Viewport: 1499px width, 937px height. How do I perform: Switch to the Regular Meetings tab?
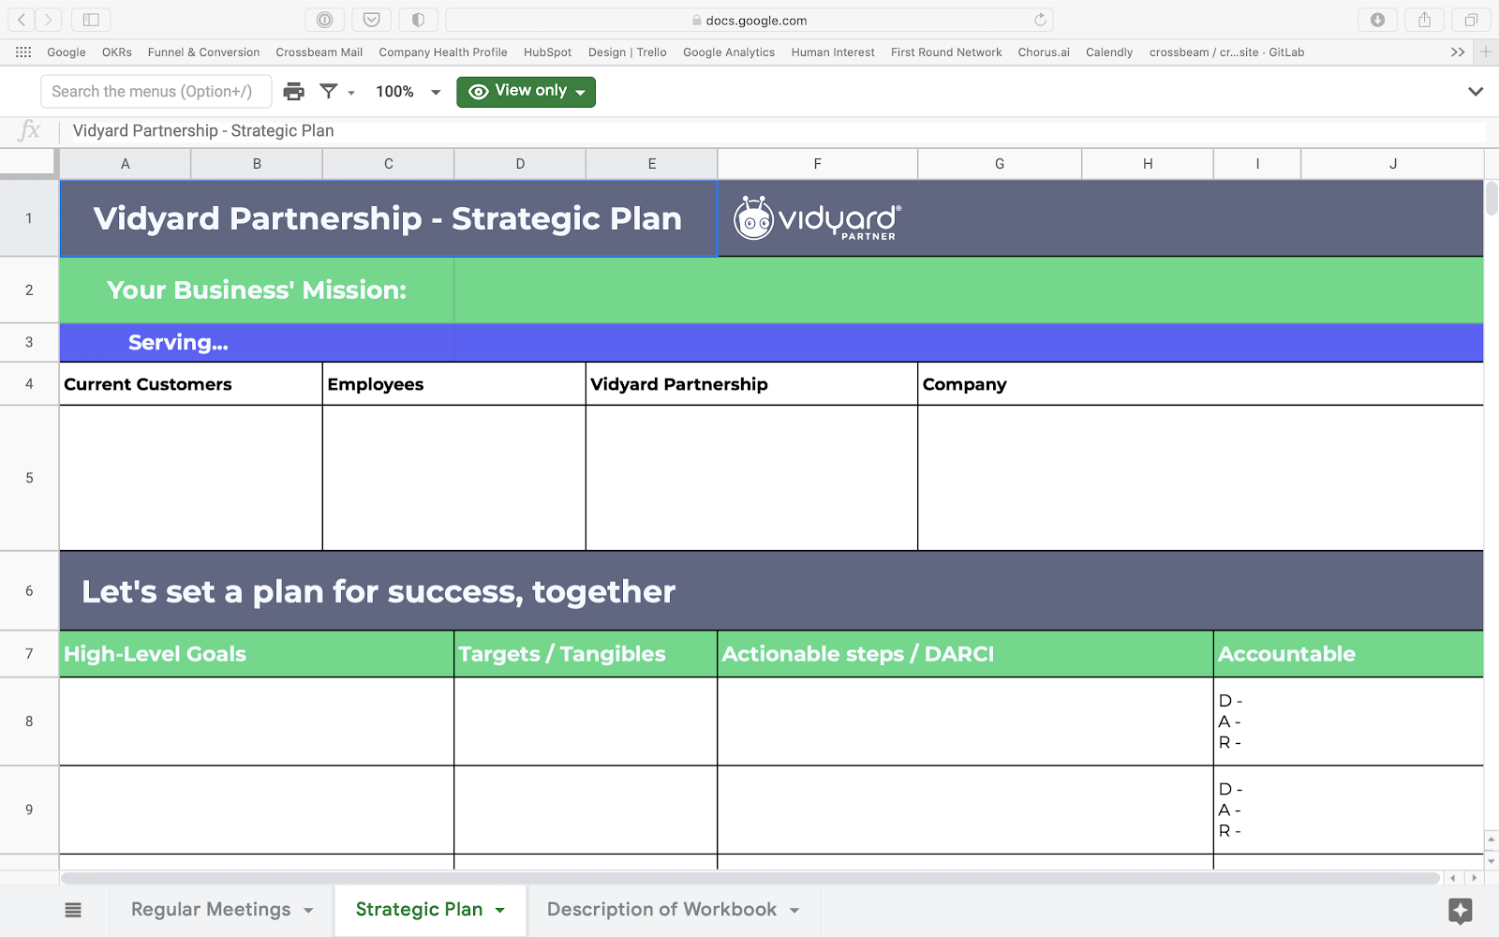pos(211,910)
